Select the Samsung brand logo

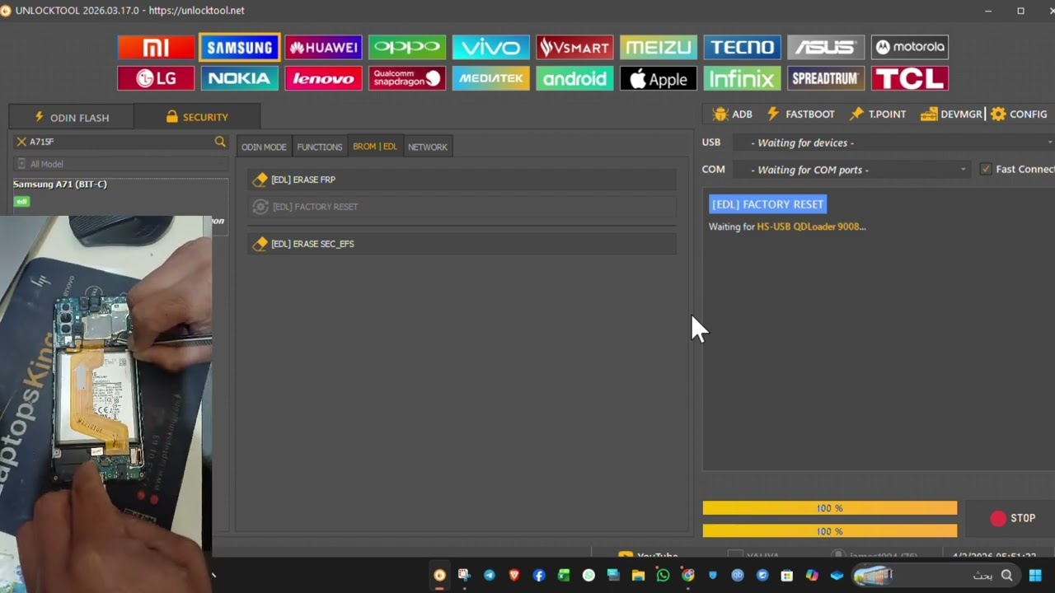(x=239, y=47)
